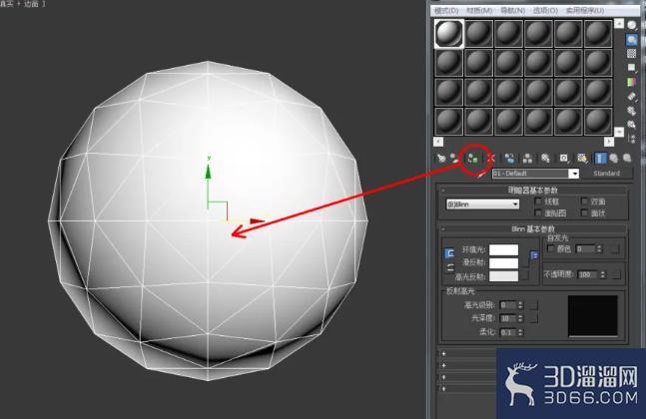Screen dimensions: 646x419
Task: Click the 高光反射 specular color swatch
Action: [504, 276]
